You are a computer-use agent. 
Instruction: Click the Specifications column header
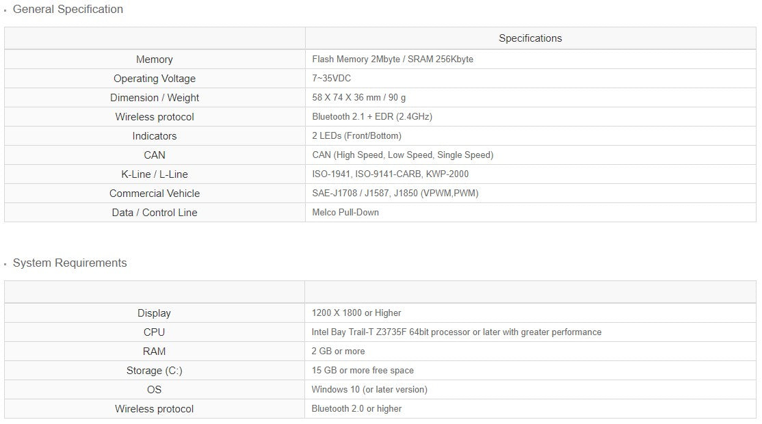[x=530, y=38]
